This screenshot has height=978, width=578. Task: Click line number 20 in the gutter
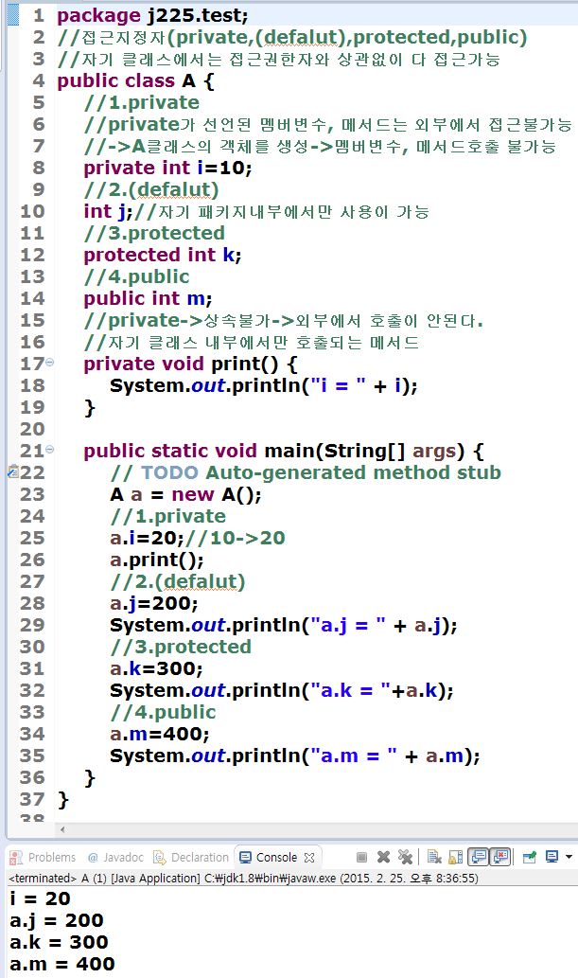point(32,429)
